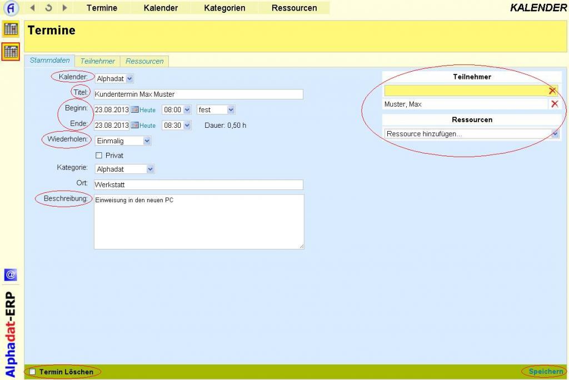The image size is (569, 380).
Task: Click the forward navigation arrow
Action: (64, 8)
